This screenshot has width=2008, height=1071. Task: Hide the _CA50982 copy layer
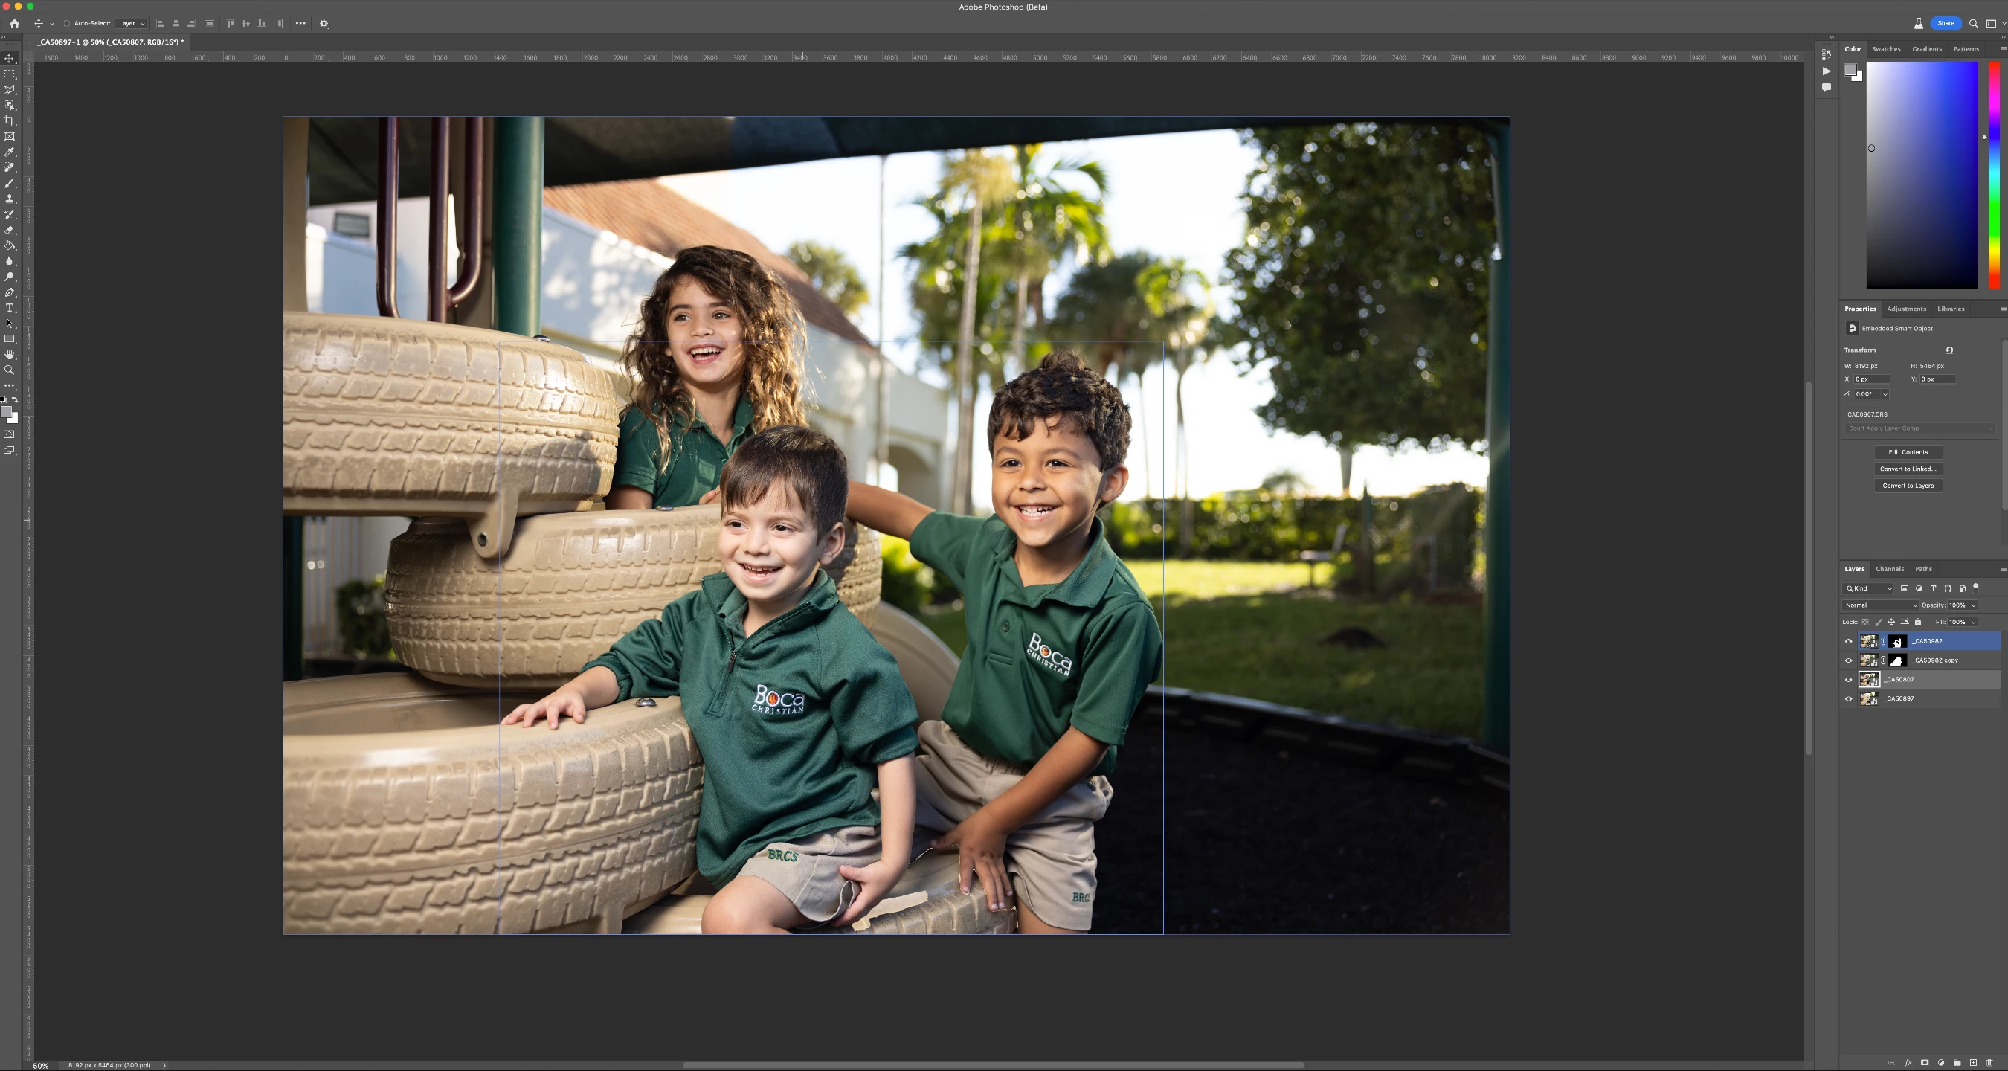click(x=1848, y=660)
